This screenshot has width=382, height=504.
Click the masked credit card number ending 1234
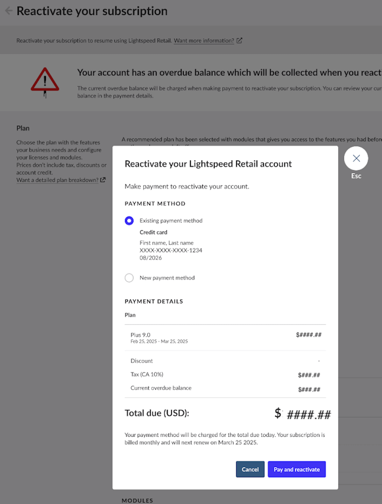tap(171, 250)
